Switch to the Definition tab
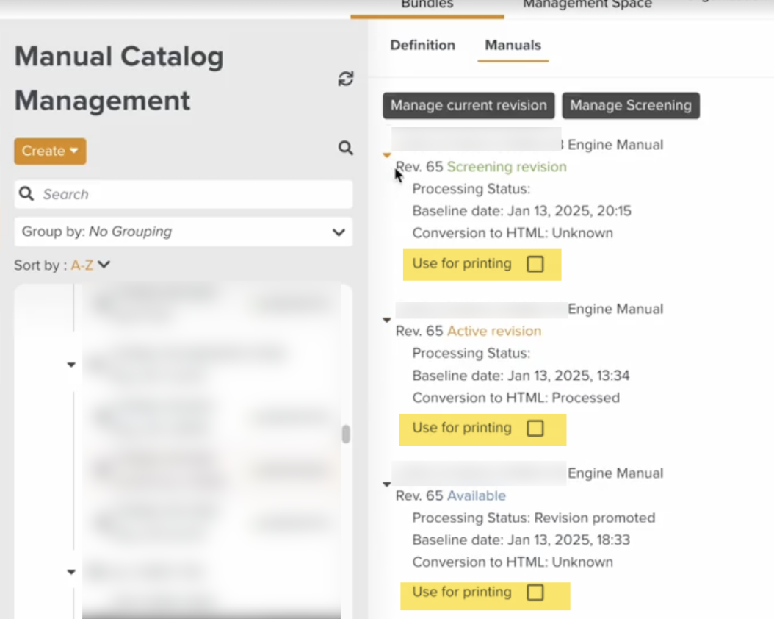Viewport: 774px width, 619px height. [x=422, y=46]
